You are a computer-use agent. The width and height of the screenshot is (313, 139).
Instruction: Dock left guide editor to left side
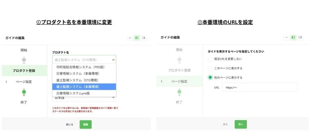(x=137, y=38)
